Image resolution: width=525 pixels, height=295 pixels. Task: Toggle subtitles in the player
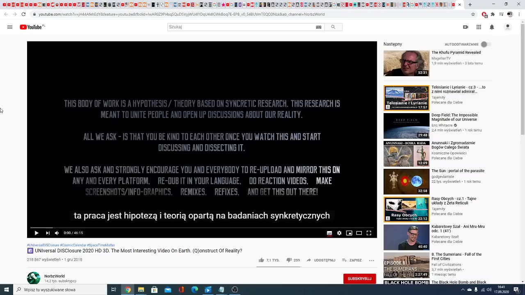pyautogui.click(x=329, y=233)
